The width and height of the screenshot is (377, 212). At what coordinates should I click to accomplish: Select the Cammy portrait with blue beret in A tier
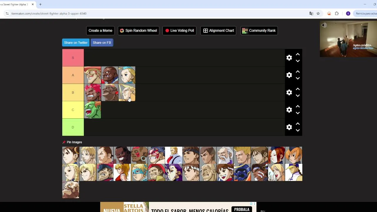tap(127, 75)
